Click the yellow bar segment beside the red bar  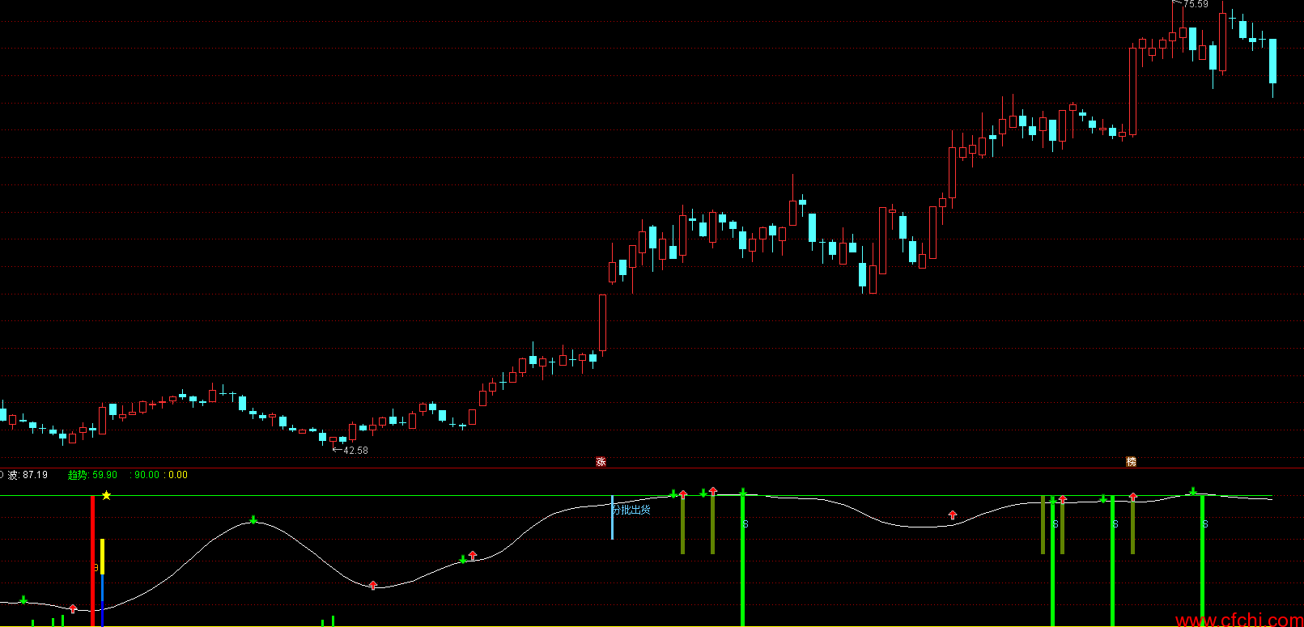(102, 557)
